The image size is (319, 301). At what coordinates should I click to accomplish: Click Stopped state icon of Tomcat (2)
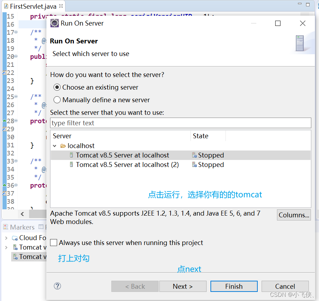(194, 164)
